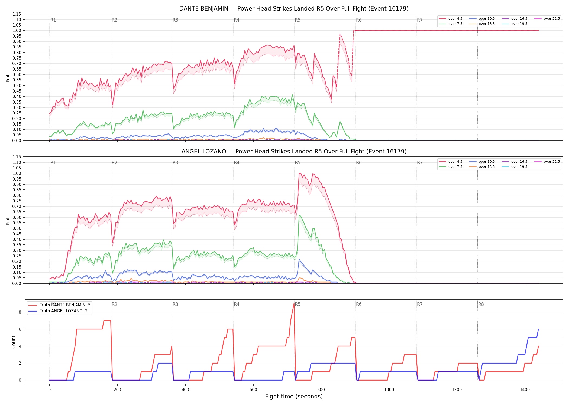Click the 8 tick label on the Count axis

[x=20, y=312]
